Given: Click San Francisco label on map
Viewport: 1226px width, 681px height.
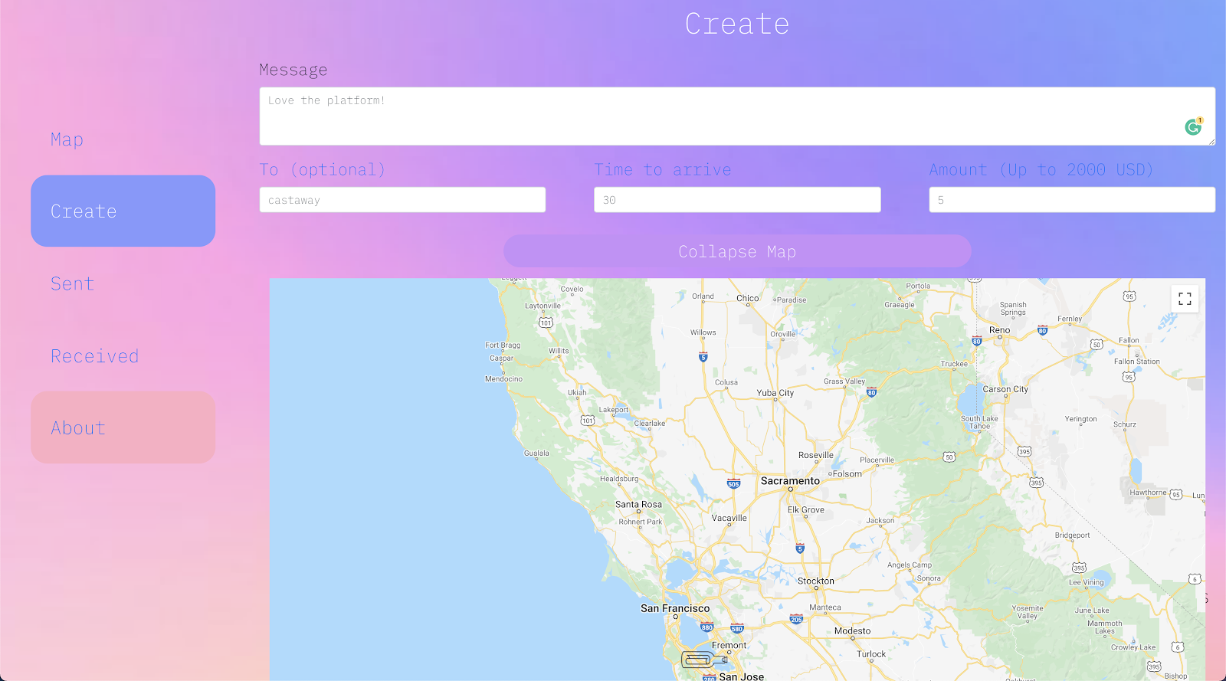Looking at the screenshot, I should coord(675,608).
